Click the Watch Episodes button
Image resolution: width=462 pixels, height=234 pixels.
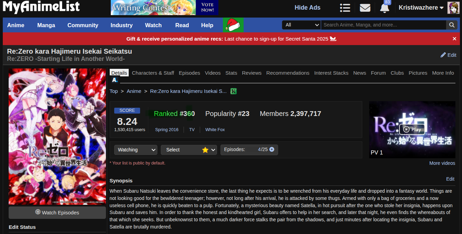(x=57, y=212)
